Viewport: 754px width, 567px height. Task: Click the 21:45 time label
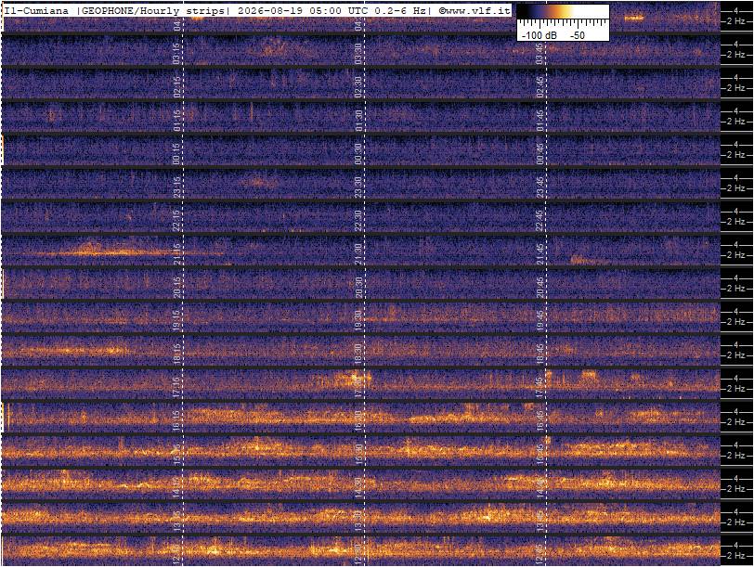539,254
